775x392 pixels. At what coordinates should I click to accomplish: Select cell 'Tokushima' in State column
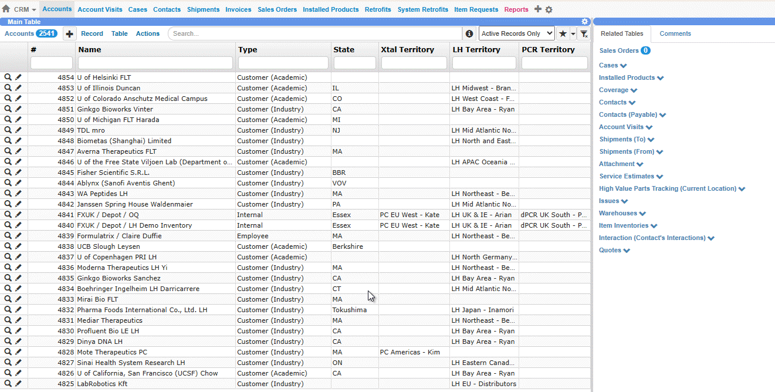[355, 310]
